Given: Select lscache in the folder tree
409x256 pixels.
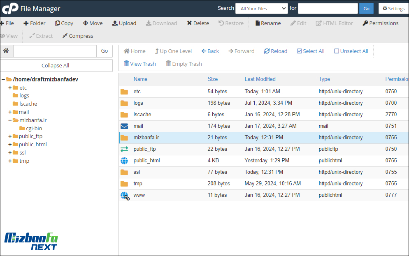Looking at the screenshot, I should coord(28,104).
